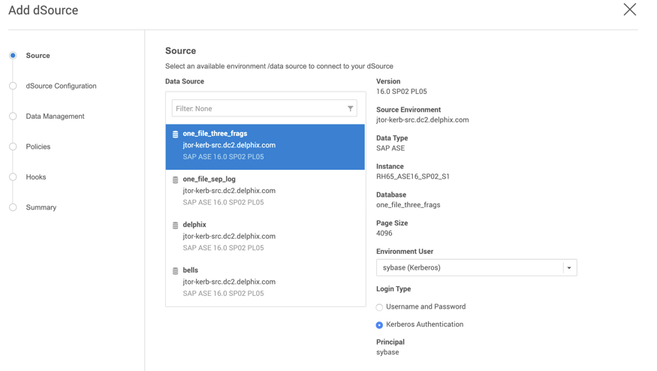
Task: Switch to the Policies step
Action: pyautogui.click(x=38, y=147)
